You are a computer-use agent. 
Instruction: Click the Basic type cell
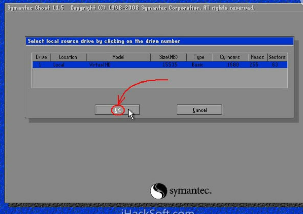point(198,64)
